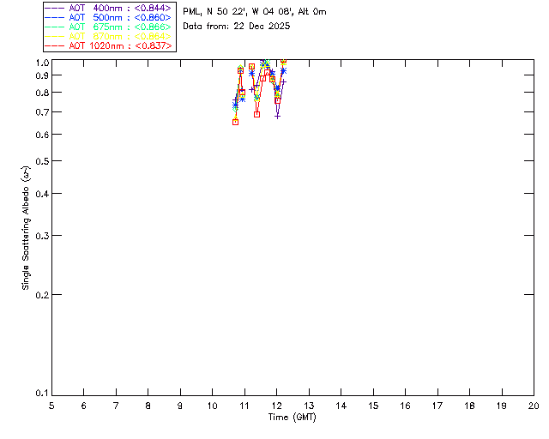549x439 pixels.
Task: Click the Time (GMT) axis title
Action: [x=292, y=418]
